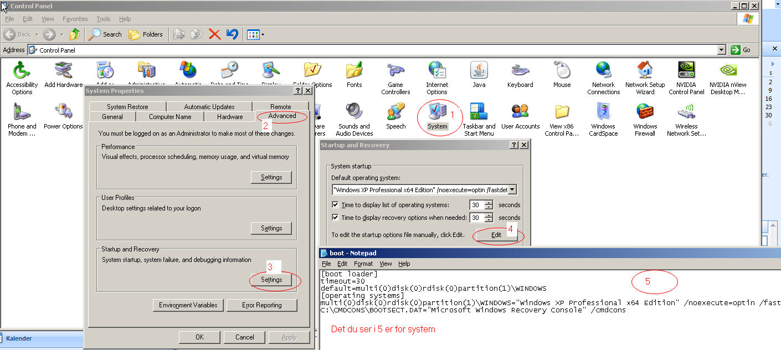
Task: Open the Tools menu in Control Panel
Action: tap(104, 19)
